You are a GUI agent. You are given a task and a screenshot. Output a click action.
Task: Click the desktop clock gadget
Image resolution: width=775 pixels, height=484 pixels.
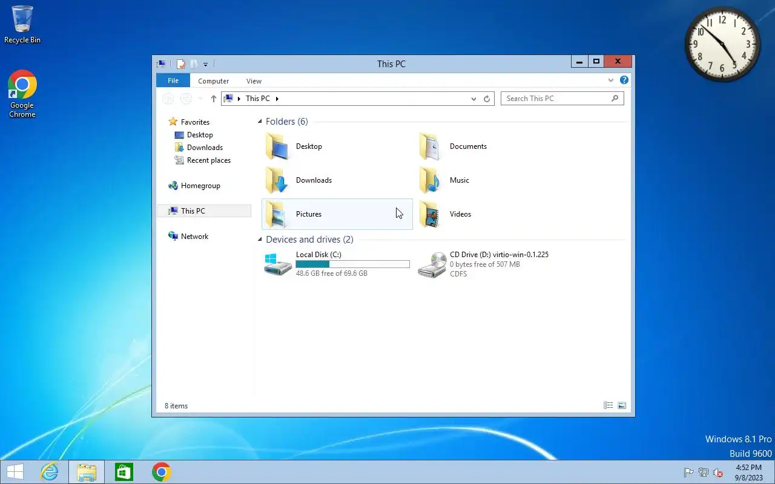tap(722, 44)
